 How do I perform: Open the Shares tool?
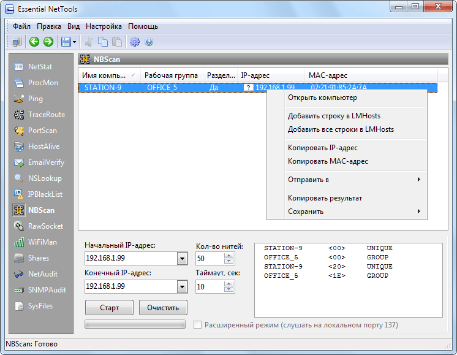(x=31, y=258)
